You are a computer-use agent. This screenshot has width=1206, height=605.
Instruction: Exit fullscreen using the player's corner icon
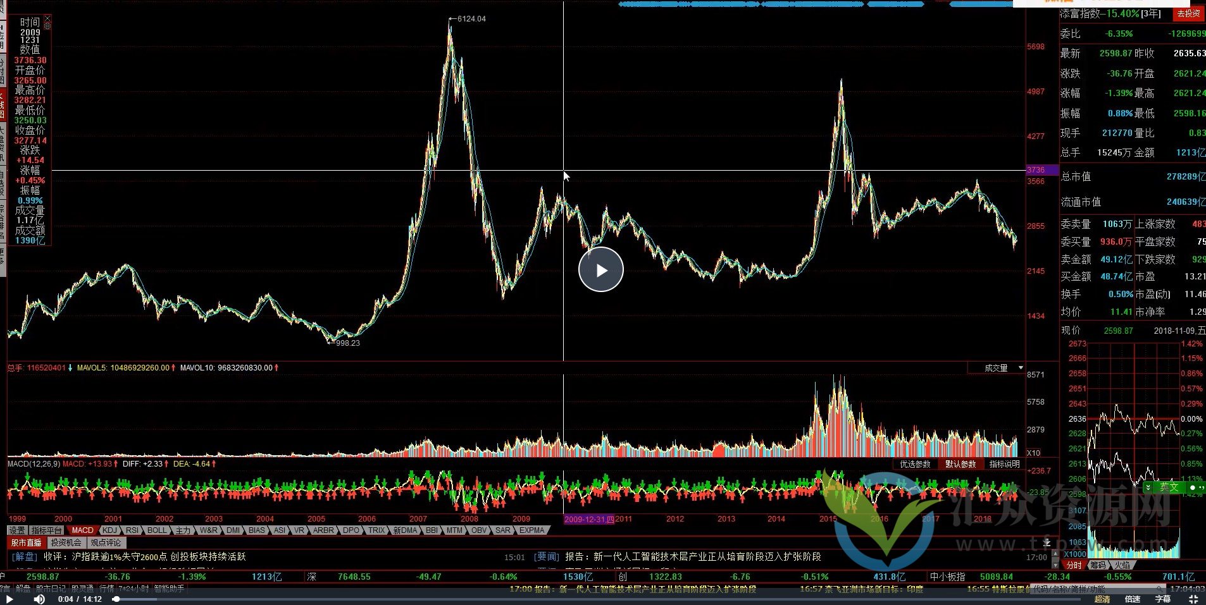(x=1193, y=599)
